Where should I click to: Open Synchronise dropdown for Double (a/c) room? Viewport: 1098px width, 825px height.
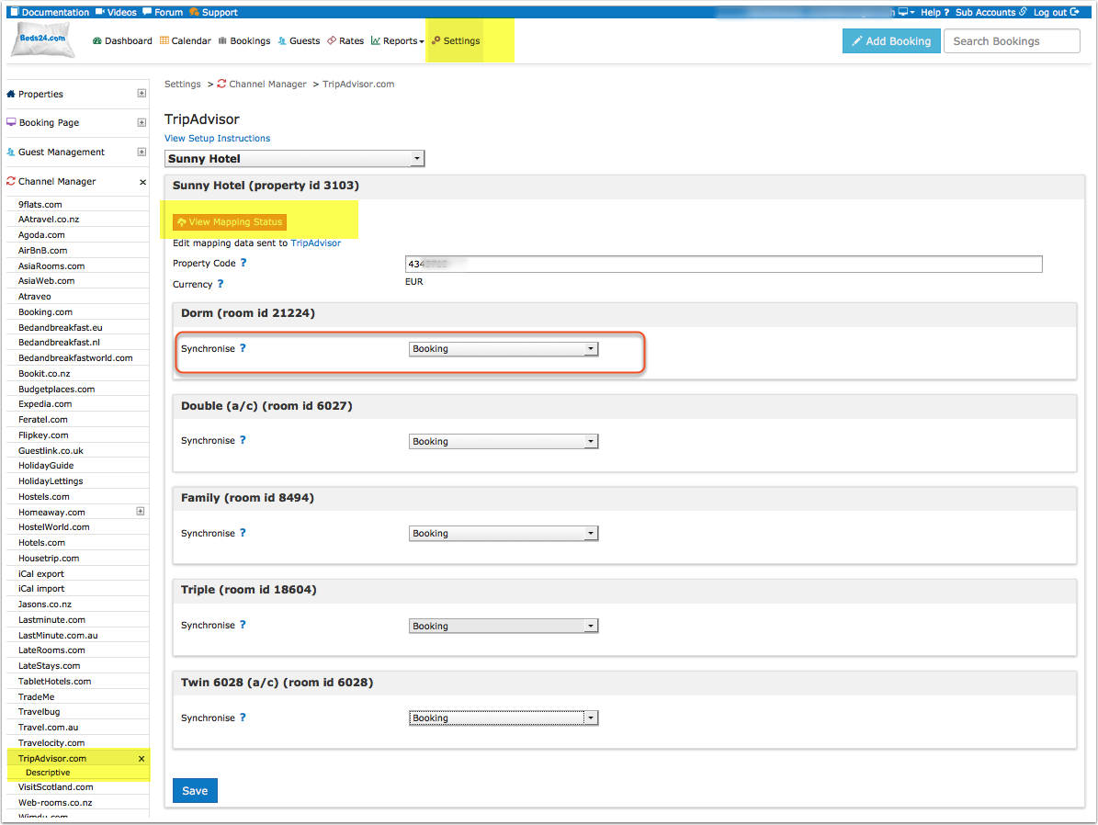[x=504, y=441]
